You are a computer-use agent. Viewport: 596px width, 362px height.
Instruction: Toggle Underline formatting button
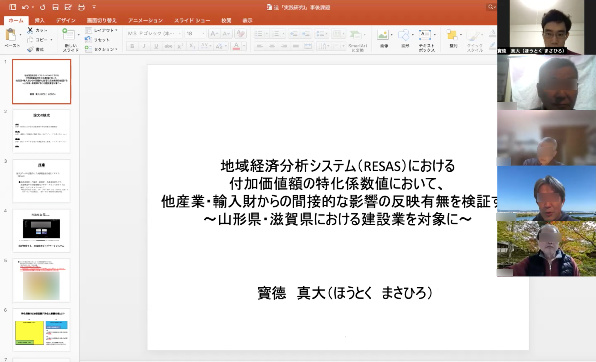156,46
